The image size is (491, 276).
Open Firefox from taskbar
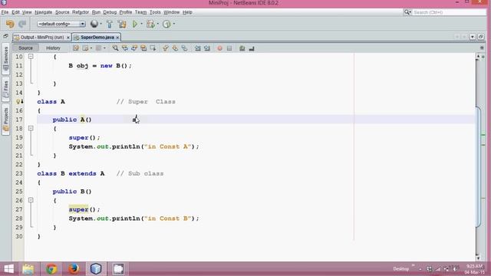click(74, 268)
